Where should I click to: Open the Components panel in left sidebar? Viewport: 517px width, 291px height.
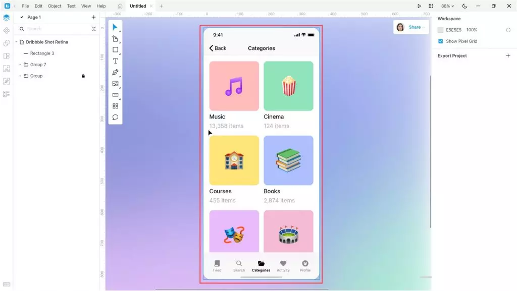pos(6,31)
